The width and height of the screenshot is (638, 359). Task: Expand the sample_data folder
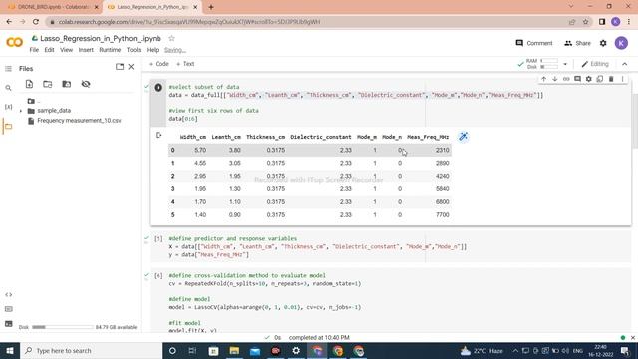click(21, 111)
